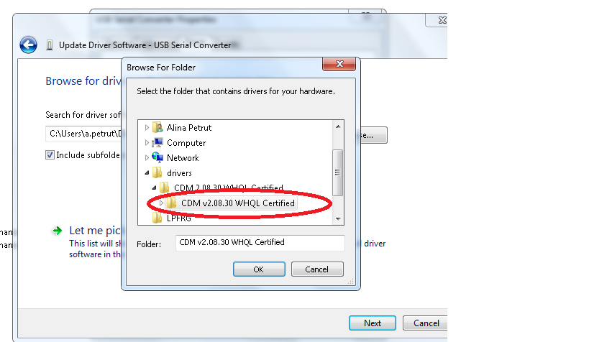Screen dimensions: 589x342
Task: Click the blue back arrow icon
Action: (x=29, y=45)
